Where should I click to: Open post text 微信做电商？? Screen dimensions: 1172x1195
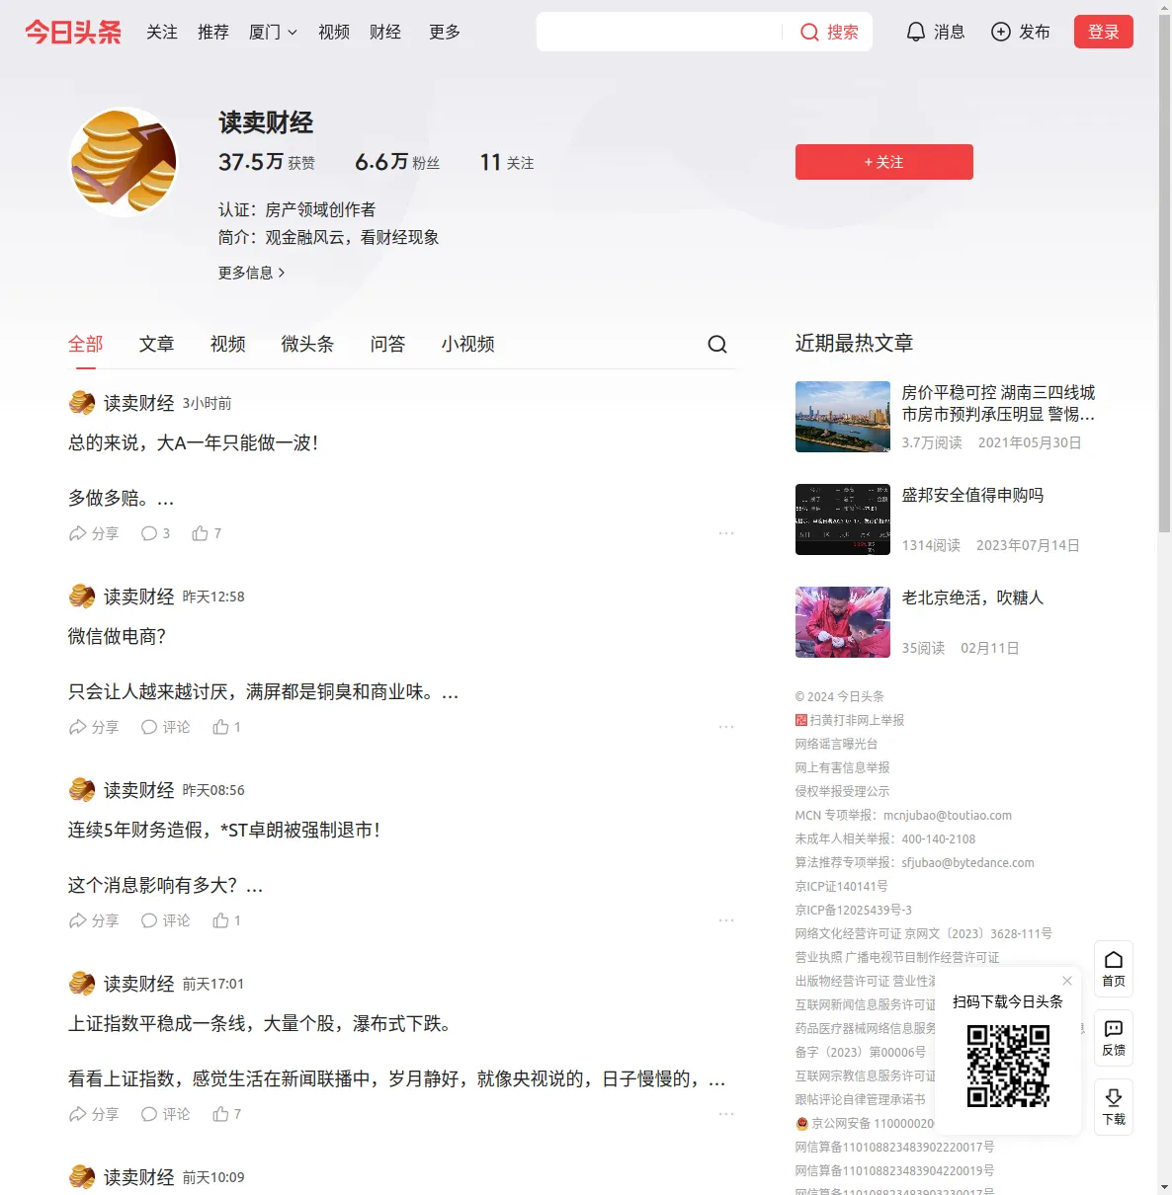[118, 636]
